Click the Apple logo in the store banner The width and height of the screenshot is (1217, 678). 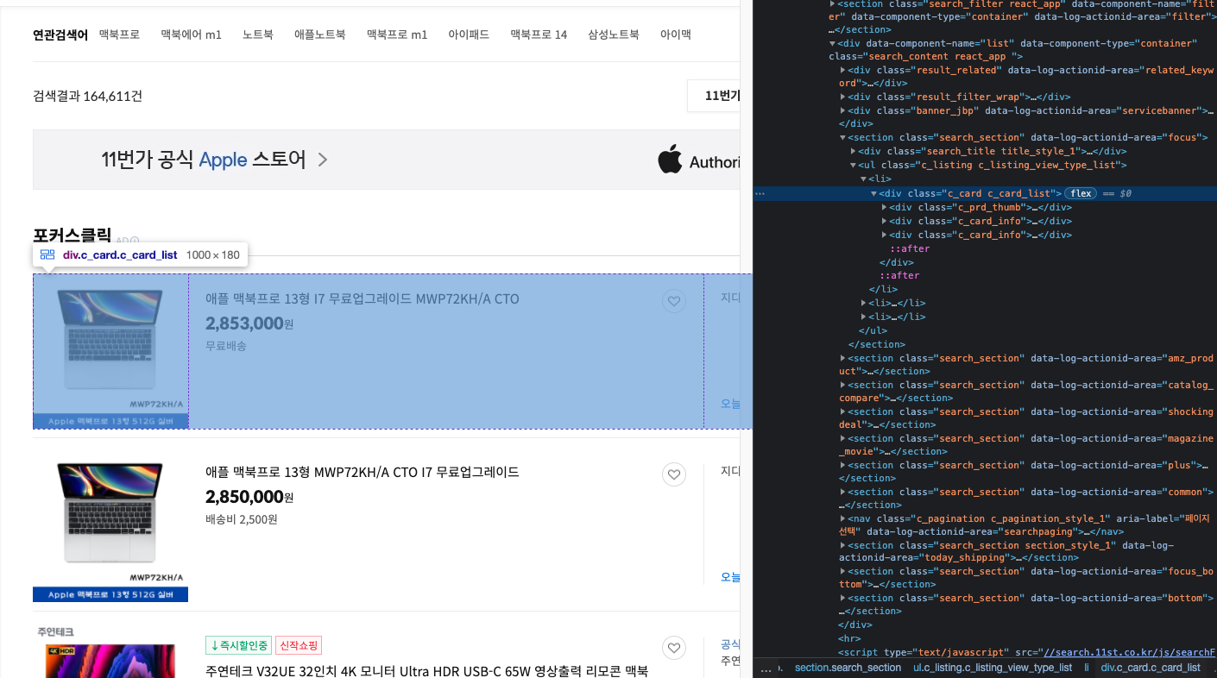670,160
